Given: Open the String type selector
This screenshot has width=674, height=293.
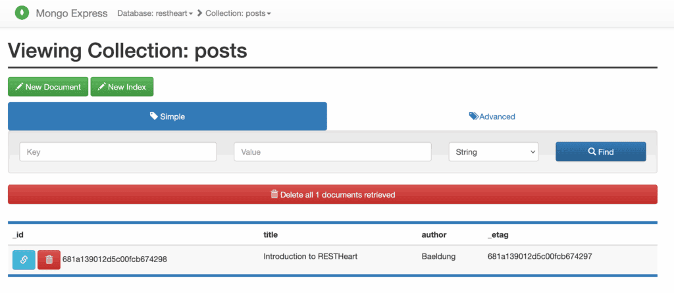Looking at the screenshot, I should click(x=493, y=152).
